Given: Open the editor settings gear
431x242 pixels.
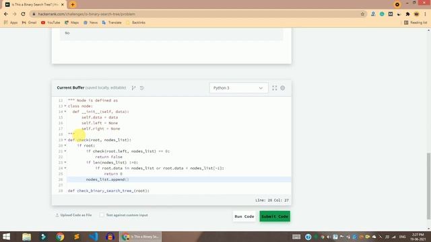Looking at the screenshot, I should point(283,88).
